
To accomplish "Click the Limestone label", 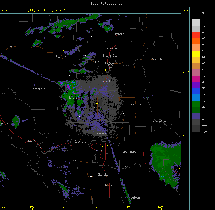I will tap(38, 89).
